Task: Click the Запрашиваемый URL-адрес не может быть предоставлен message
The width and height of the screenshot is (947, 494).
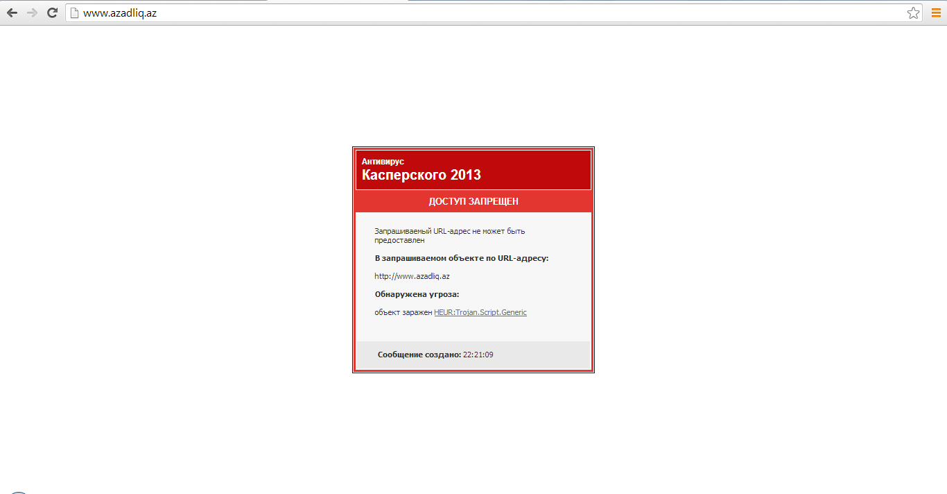Action: click(x=450, y=235)
